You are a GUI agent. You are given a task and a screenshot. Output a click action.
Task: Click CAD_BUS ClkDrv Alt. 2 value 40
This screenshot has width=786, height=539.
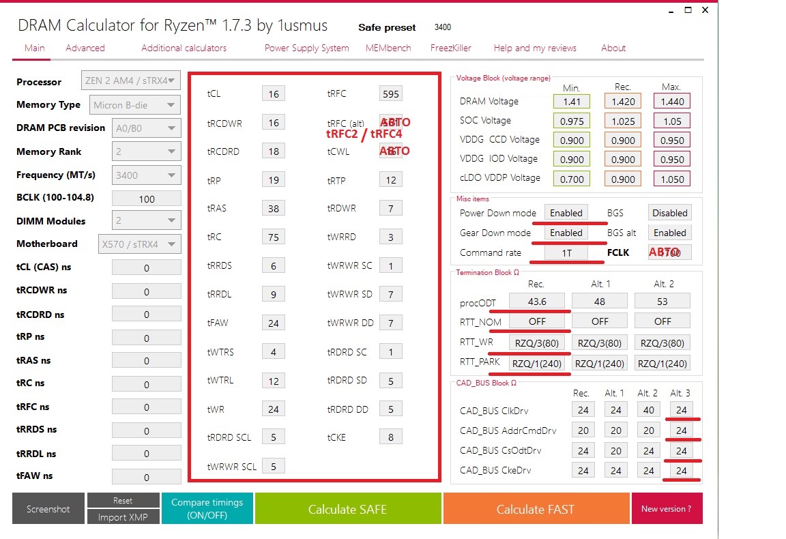[x=648, y=409]
